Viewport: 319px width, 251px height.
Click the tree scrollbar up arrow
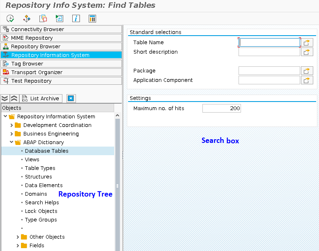click(117, 115)
